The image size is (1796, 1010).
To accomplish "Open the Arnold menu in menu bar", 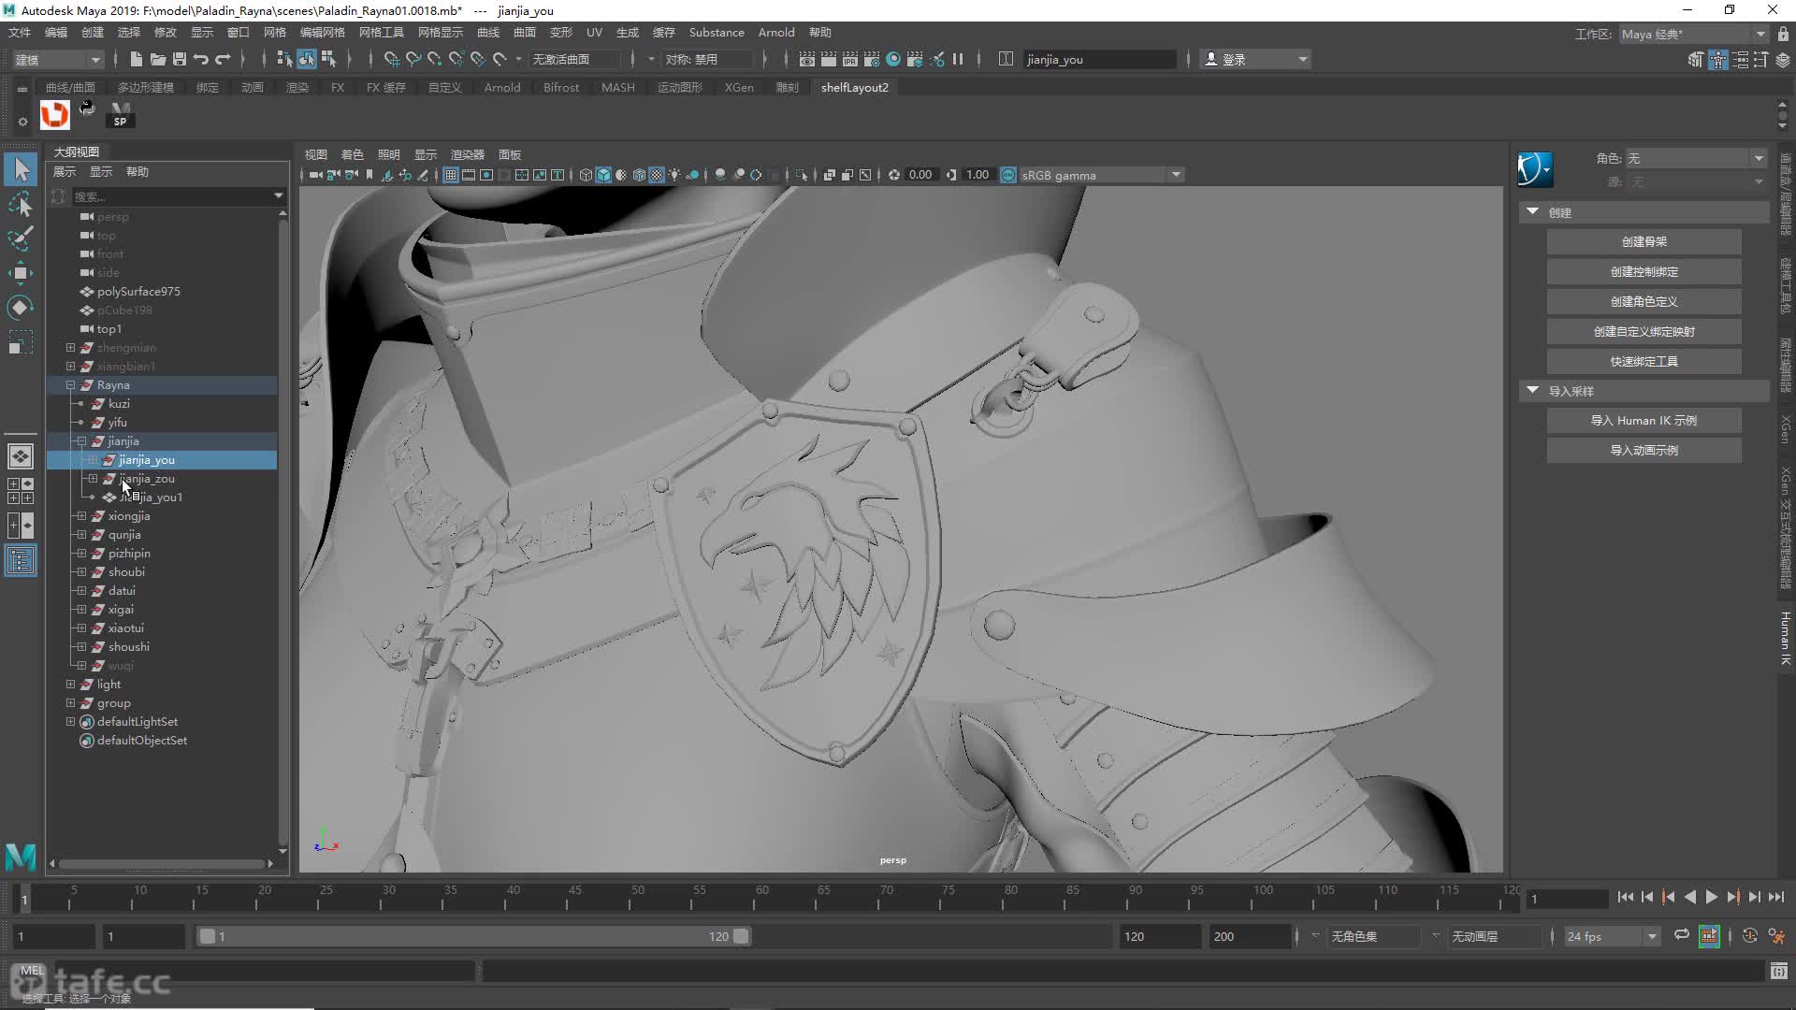I will 776,32.
